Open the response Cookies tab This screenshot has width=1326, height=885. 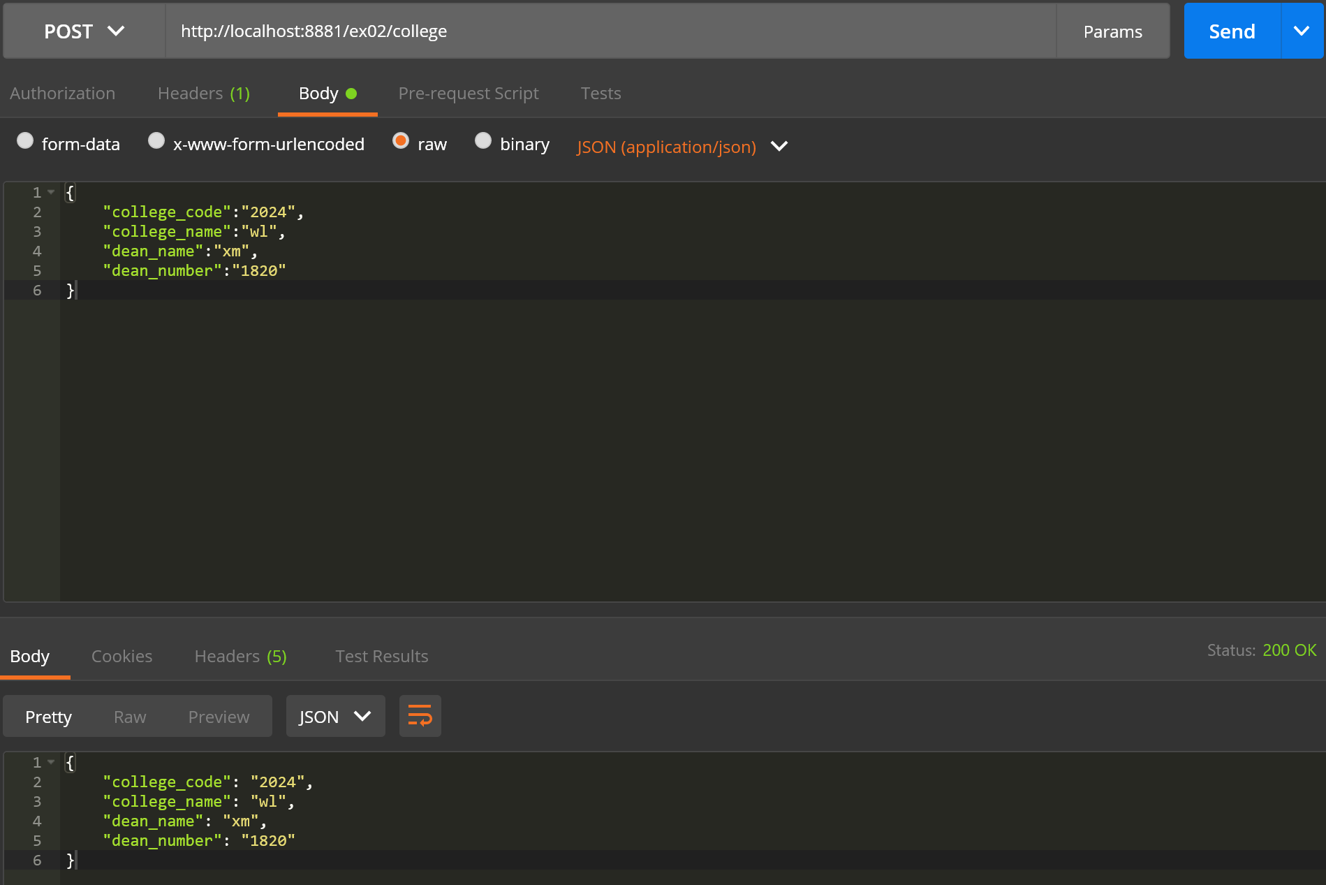point(122,657)
